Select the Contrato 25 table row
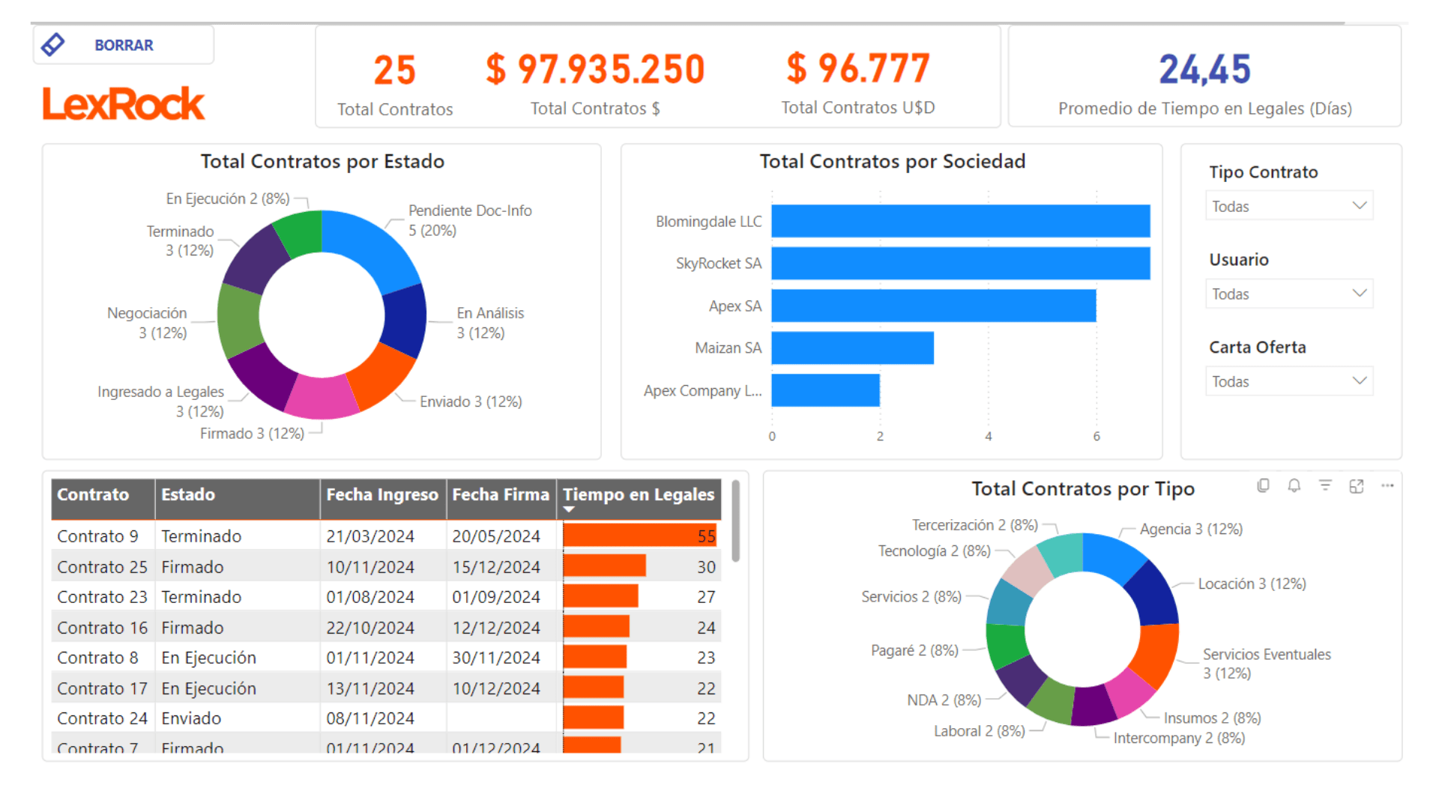Screen dimensions: 1439x809 [102, 567]
